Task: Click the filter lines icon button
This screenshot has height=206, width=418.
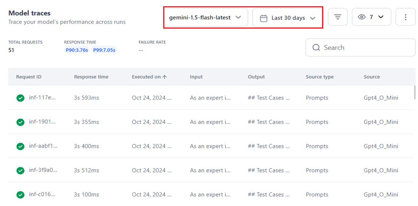Action: click(x=338, y=17)
